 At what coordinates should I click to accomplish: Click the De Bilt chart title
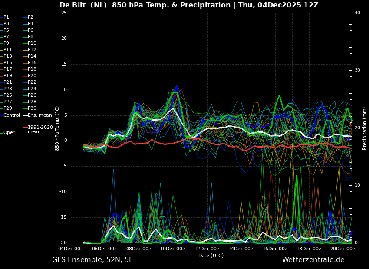[x=189, y=5]
